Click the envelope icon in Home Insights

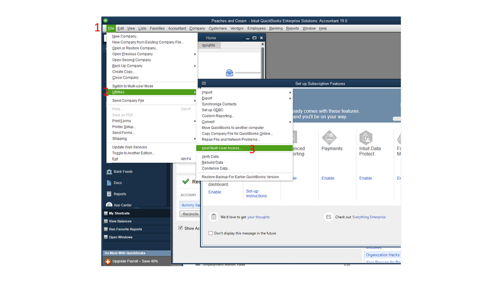pos(230,73)
